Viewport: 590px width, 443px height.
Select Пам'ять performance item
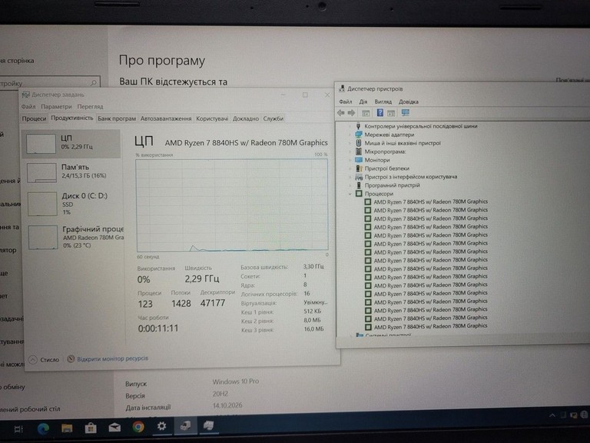coord(72,172)
